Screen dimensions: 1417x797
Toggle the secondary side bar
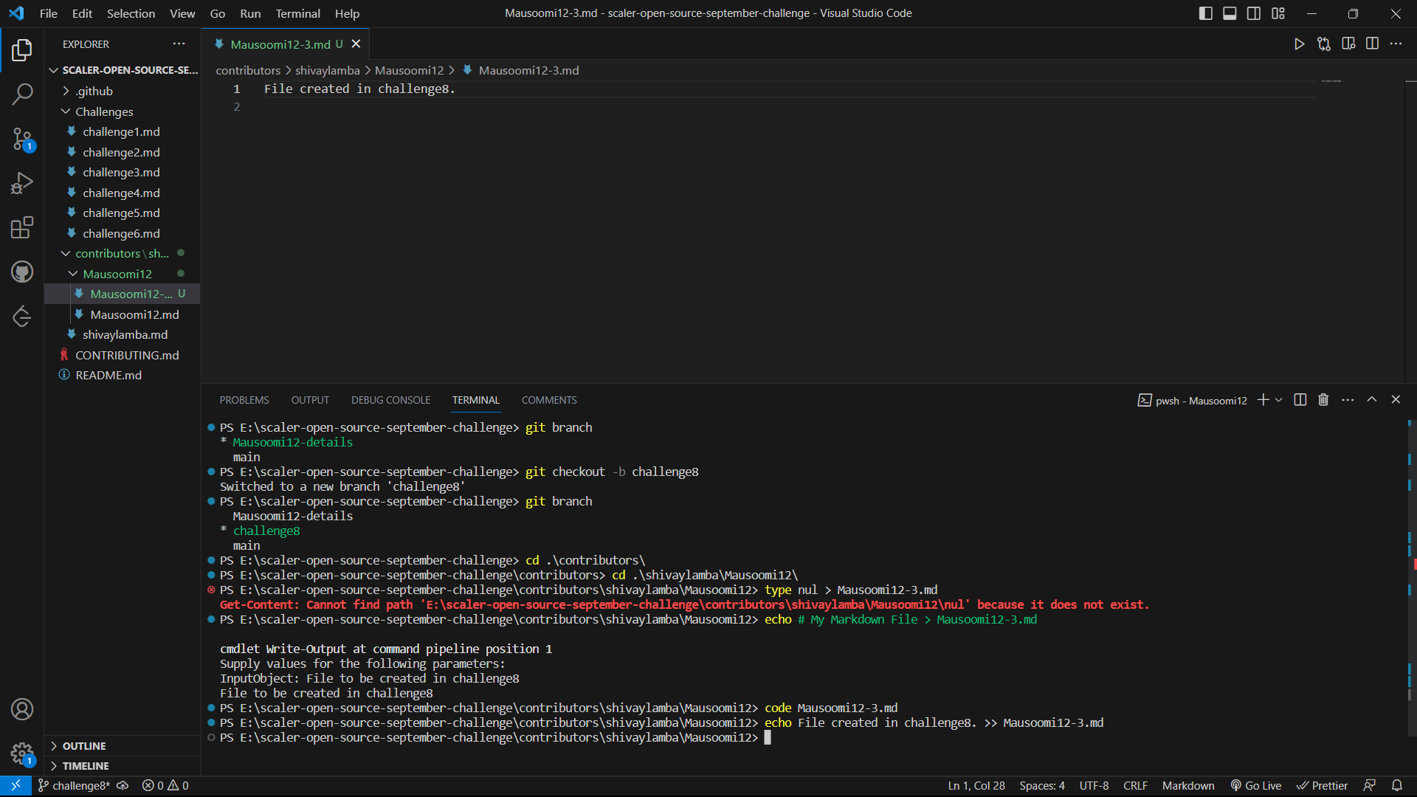point(1254,13)
